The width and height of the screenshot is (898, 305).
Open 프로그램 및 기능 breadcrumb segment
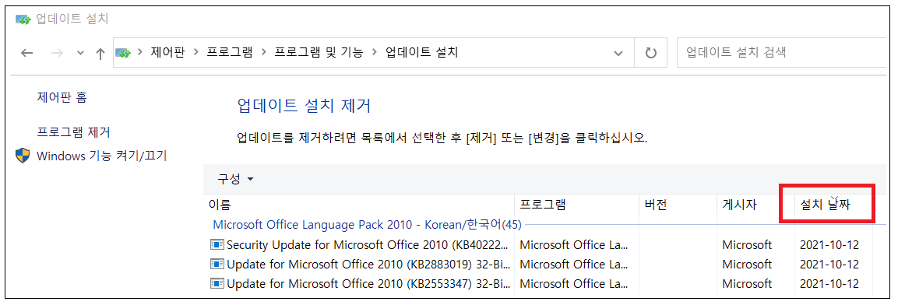pyautogui.click(x=319, y=53)
